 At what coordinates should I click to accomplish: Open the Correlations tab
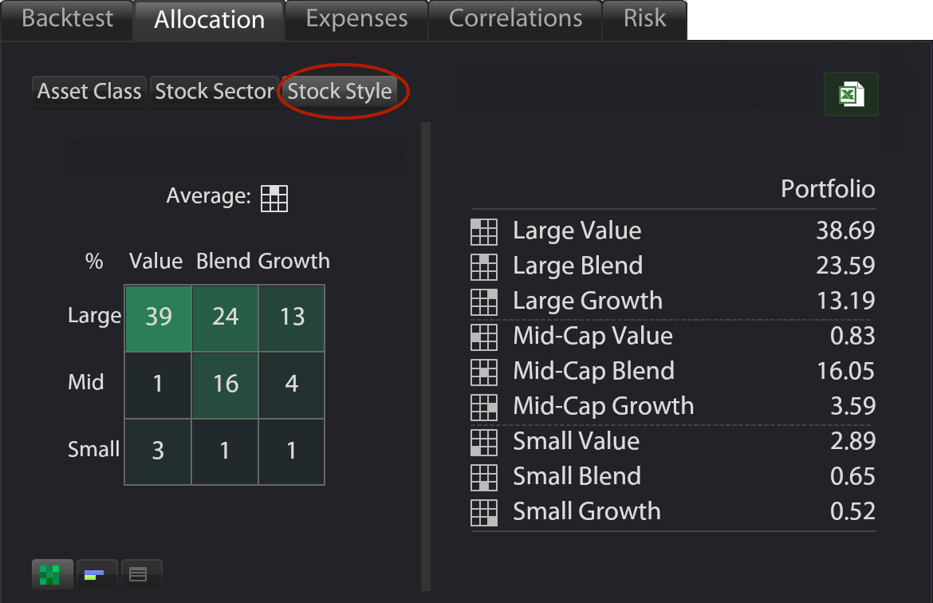[x=514, y=20]
